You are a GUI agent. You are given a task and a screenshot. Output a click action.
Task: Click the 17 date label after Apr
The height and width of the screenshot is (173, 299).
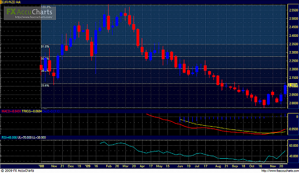pyautogui.click(x=151, y=166)
